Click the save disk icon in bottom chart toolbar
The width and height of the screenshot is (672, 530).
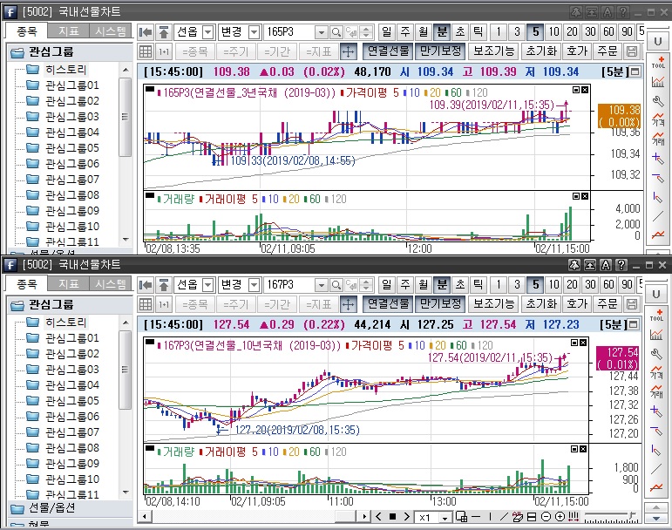point(631,304)
